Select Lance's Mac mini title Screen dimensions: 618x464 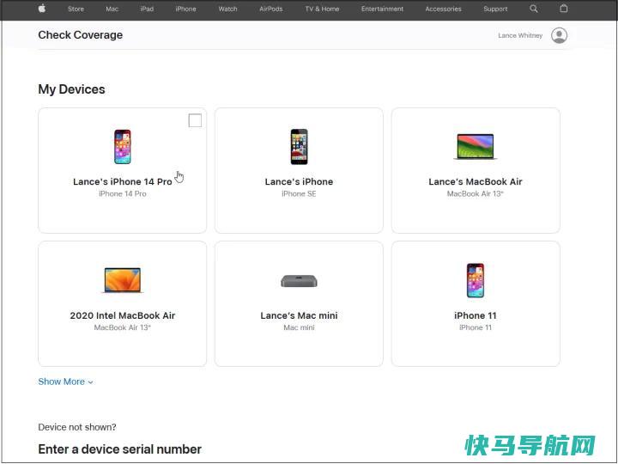[x=300, y=315]
